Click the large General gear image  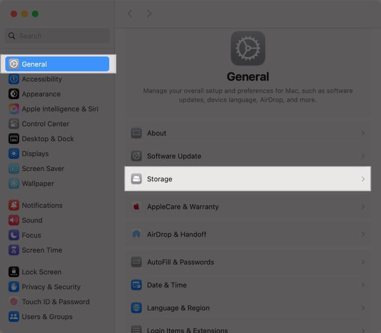248,48
